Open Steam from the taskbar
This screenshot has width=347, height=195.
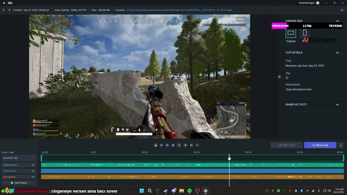pyautogui.click(x=166, y=191)
